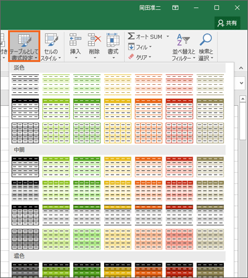This screenshot has height=278, width=248.
Task: Select yellow header outlined light table style
Action: [118, 109]
